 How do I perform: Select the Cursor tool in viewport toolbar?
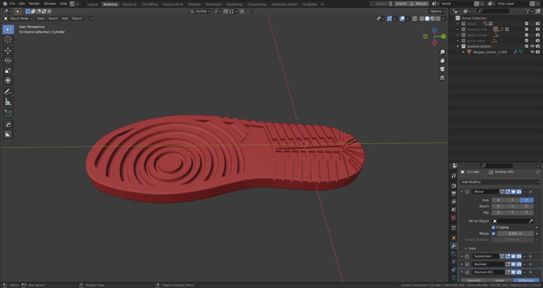[8, 39]
